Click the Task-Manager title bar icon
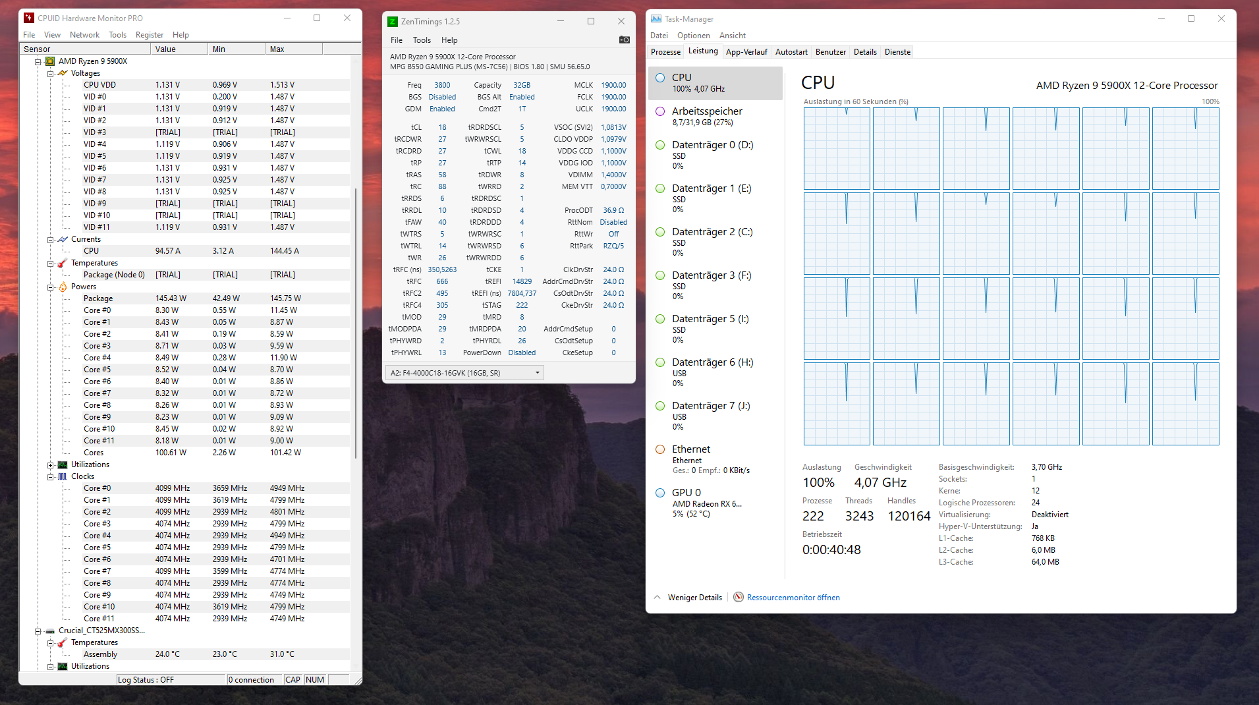1259x705 pixels. [x=656, y=19]
